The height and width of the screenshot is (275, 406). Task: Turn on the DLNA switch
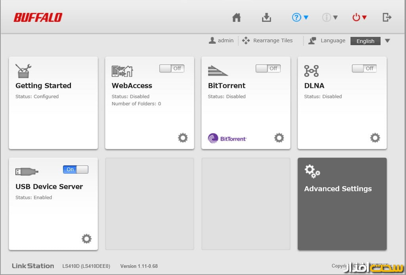[364, 69]
